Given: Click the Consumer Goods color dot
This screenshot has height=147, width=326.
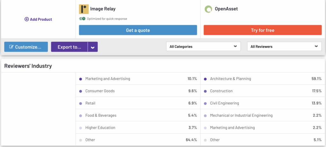Looking at the screenshot, I should [x=81, y=91].
